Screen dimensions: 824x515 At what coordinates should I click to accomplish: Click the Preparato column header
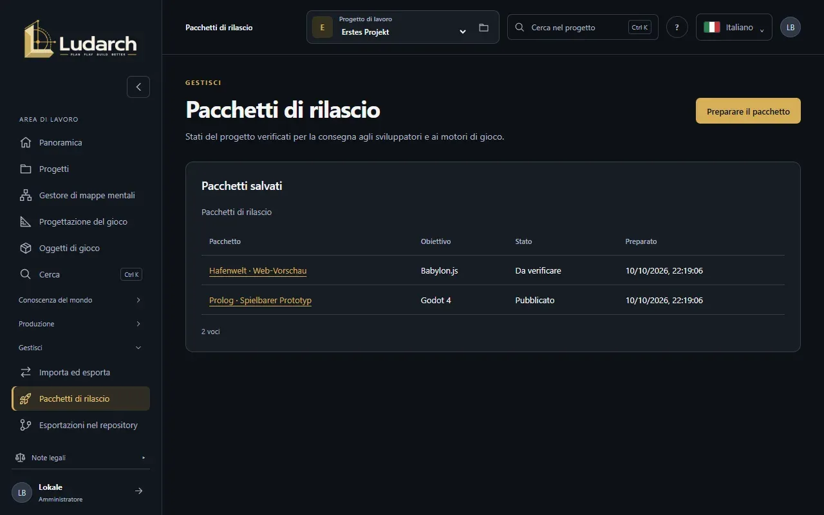pyautogui.click(x=641, y=241)
